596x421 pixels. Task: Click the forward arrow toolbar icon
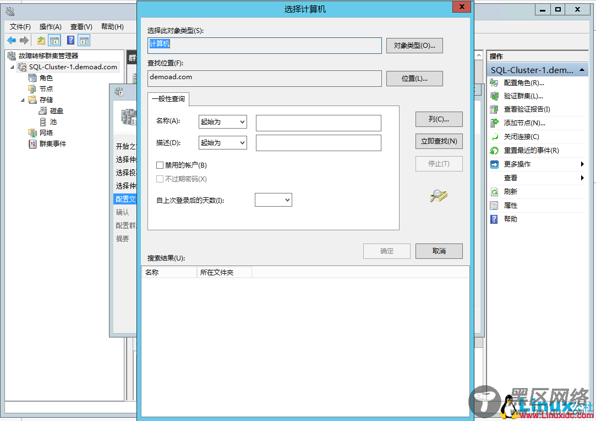[24, 40]
